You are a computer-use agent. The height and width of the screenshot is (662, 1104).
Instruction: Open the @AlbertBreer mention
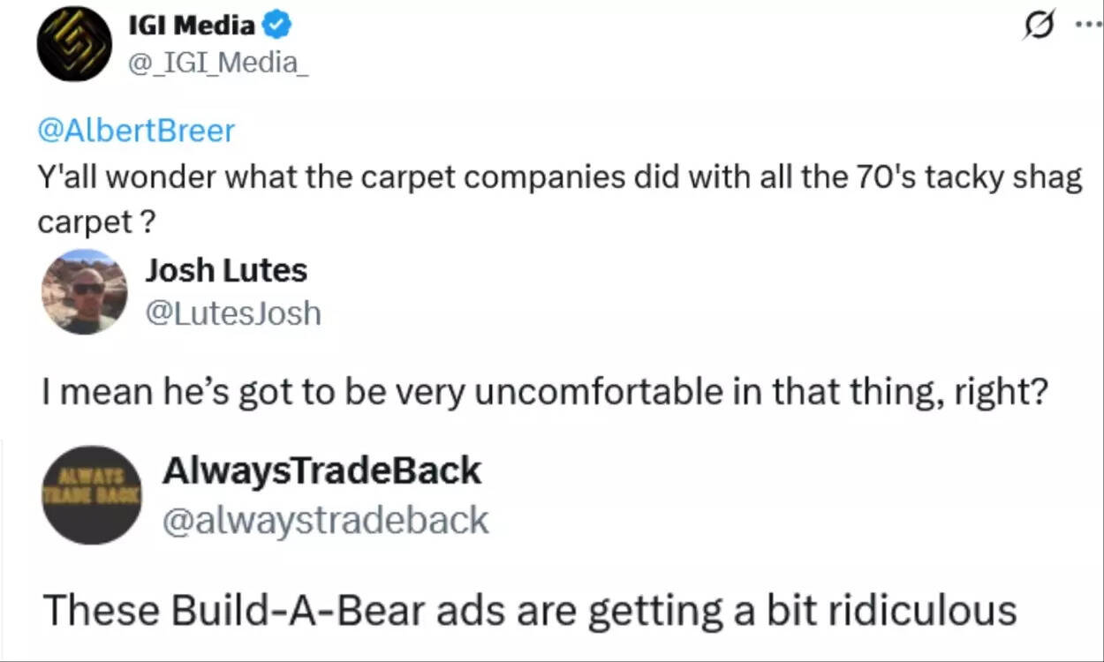click(x=136, y=131)
